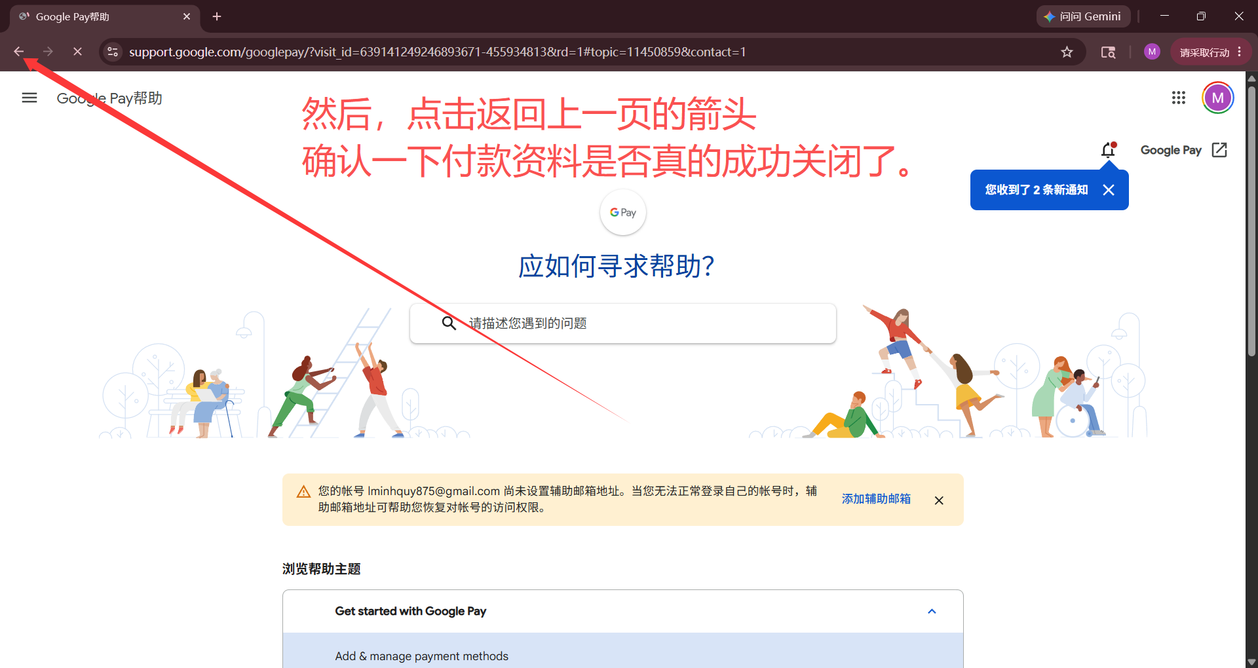The height and width of the screenshot is (668, 1258).
Task: Click the search box 请描述您遇到的问题
Action: [x=622, y=323]
